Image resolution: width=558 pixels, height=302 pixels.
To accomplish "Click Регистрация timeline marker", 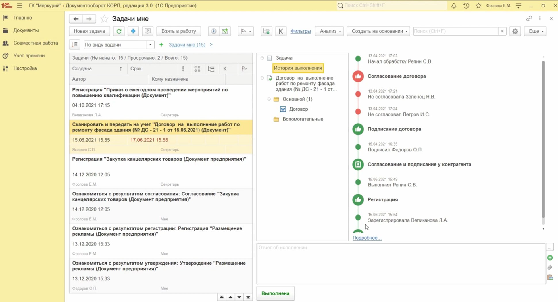I will pyautogui.click(x=358, y=200).
